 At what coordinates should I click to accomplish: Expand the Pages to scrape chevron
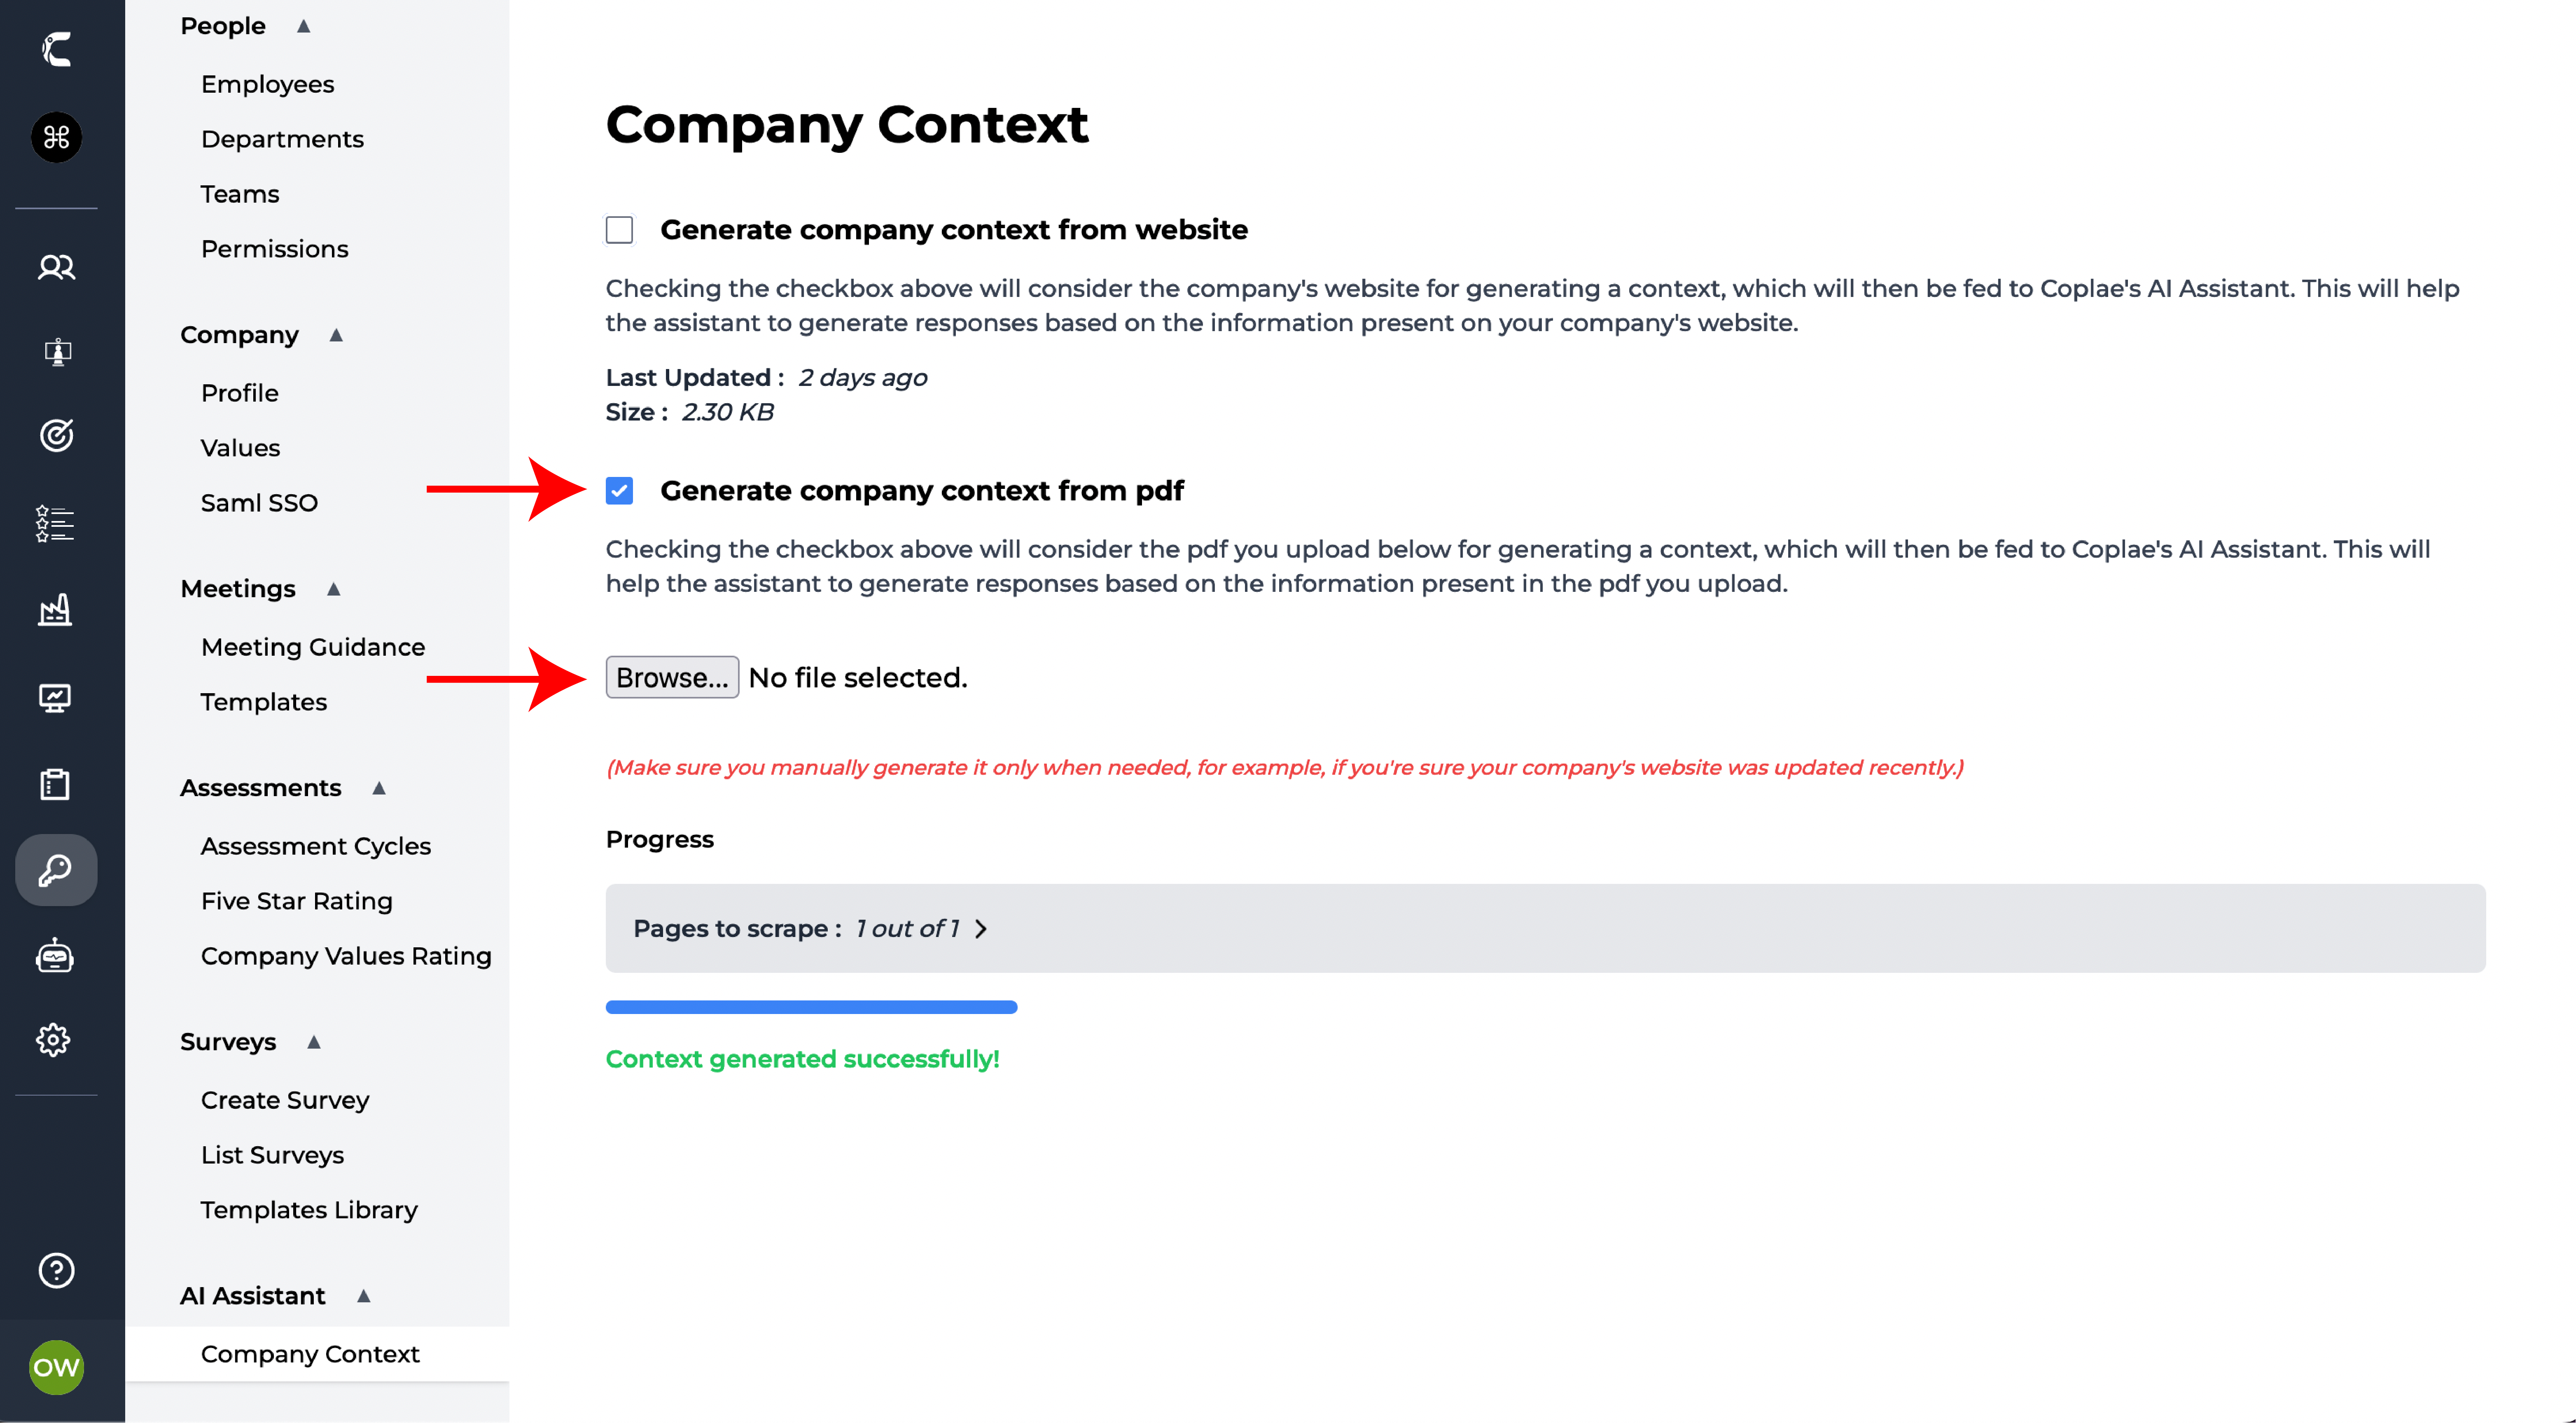point(981,929)
